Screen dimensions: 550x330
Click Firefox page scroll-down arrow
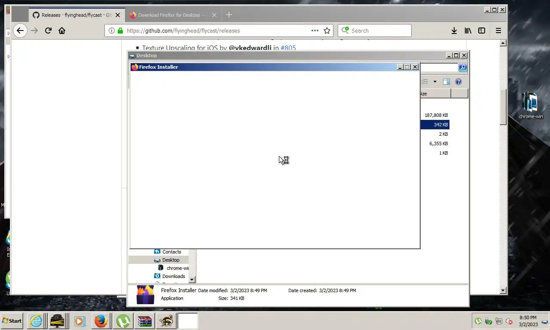[503, 291]
